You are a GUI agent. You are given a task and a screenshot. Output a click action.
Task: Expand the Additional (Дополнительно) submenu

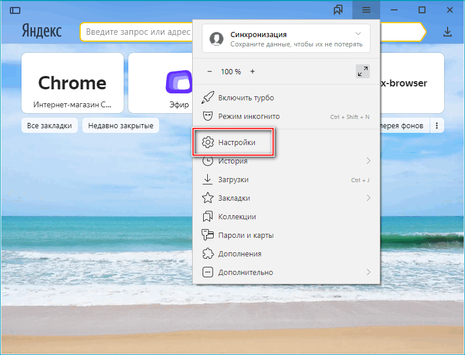pyautogui.click(x=369, y=272)
